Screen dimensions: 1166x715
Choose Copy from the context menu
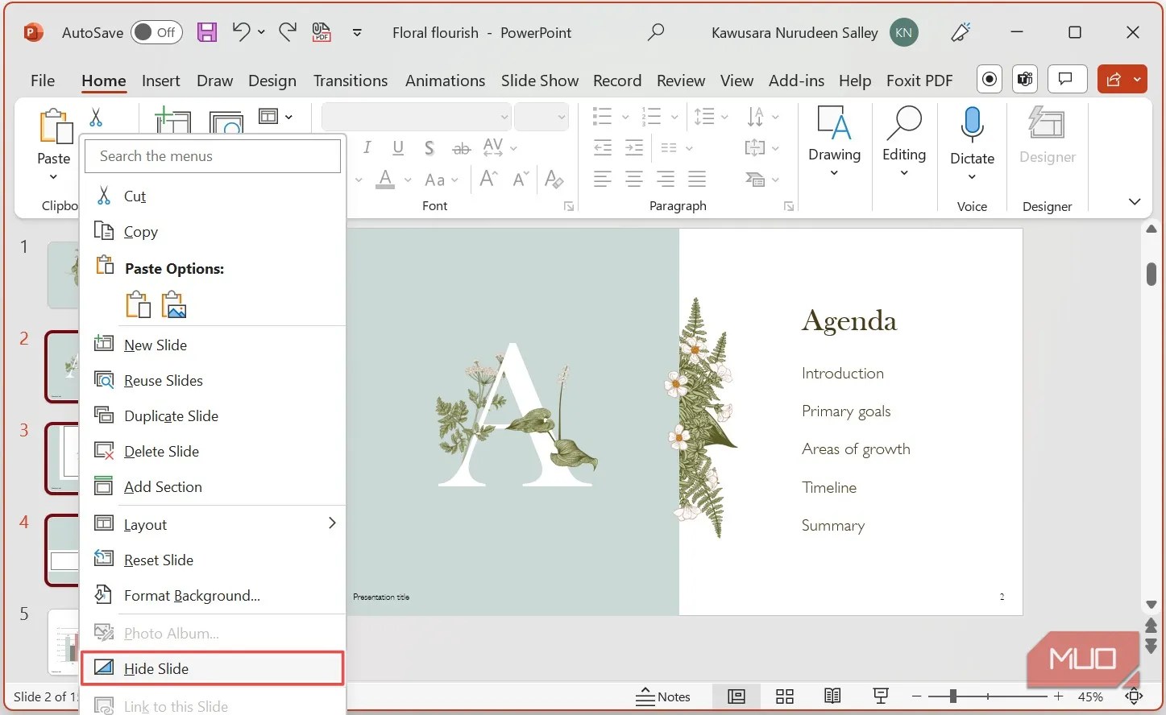pos(213,232)
